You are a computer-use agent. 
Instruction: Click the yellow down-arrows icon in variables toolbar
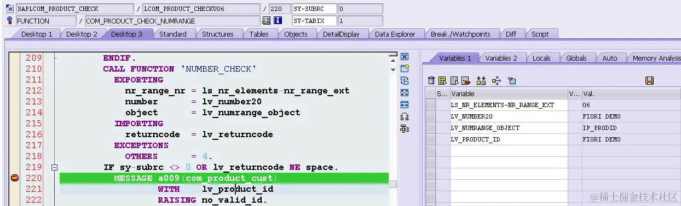[481, 80]
